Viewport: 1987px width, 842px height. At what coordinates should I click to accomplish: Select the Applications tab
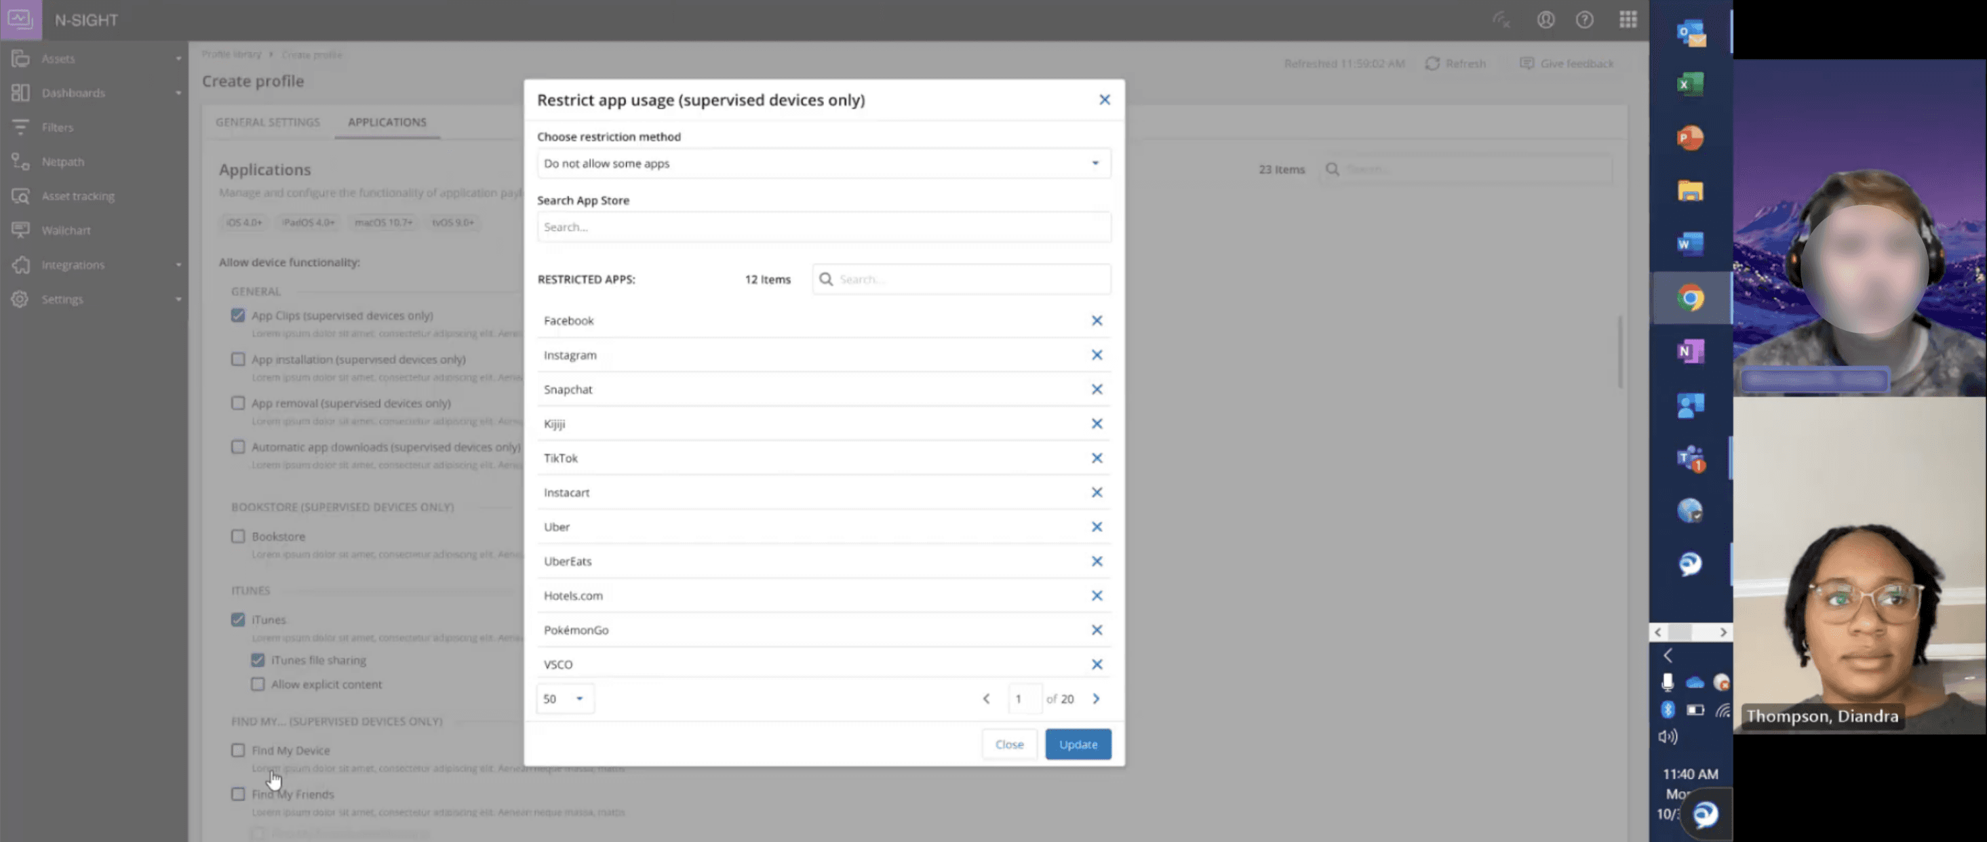[x=387, y=123]
